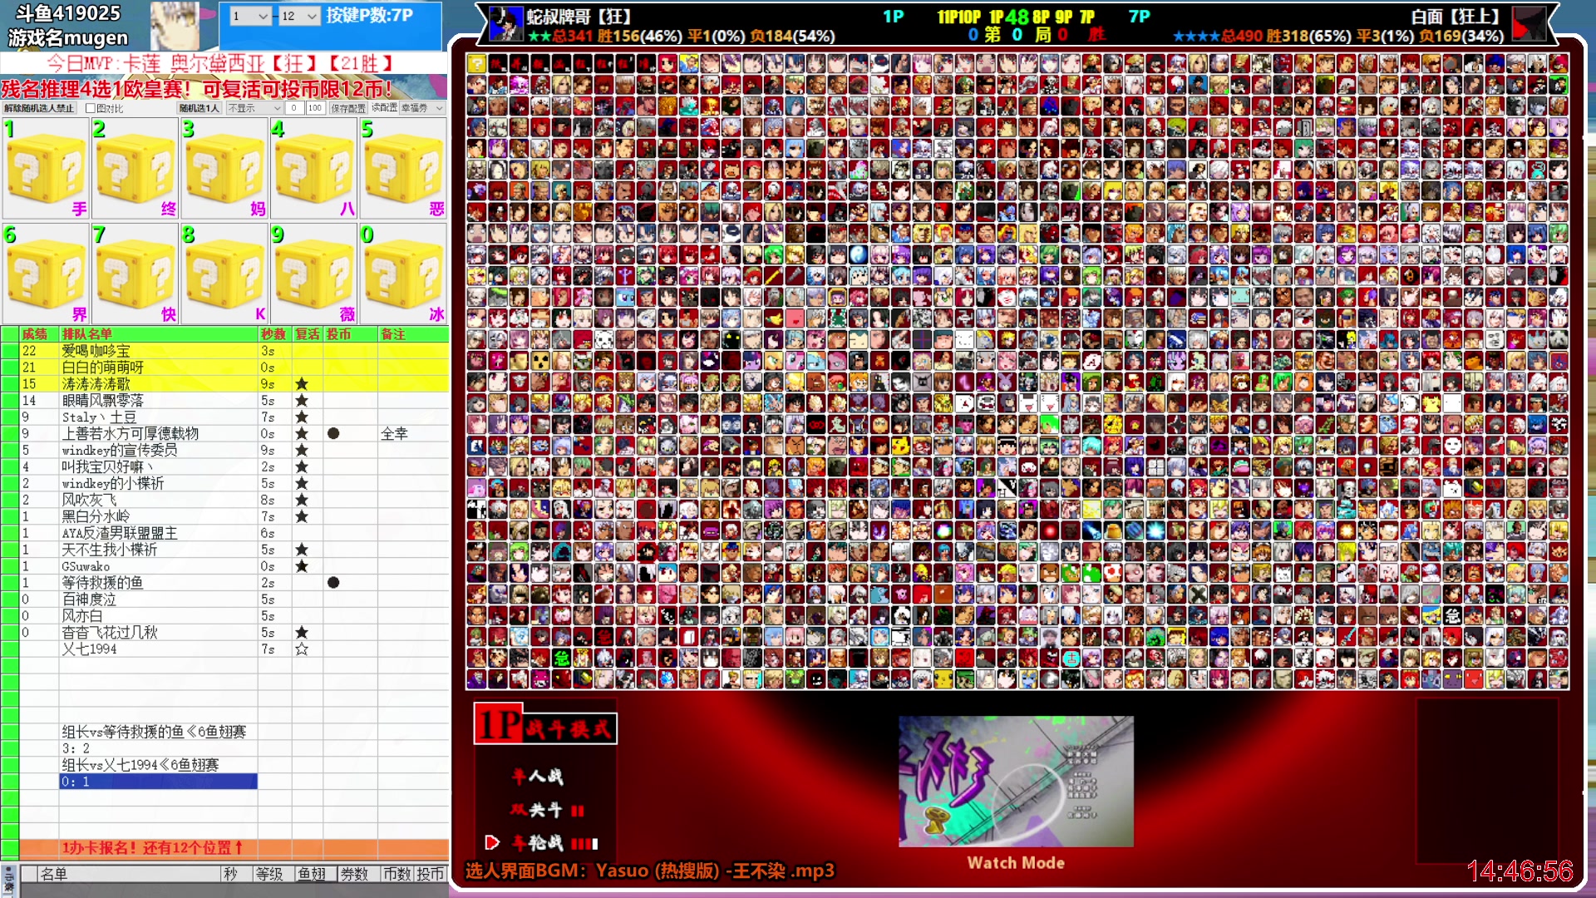
Task: Select the AYA反渣男联盟盟主 row
Action: click(x=225, y=533)
